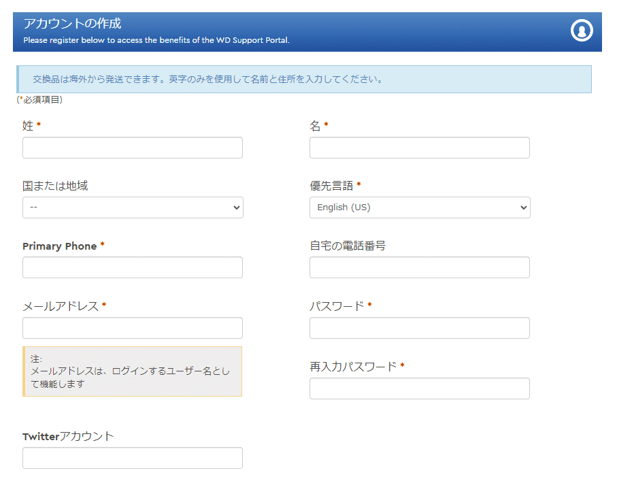Click the 自宅の電話番号 label
The image size is (634, 481).
pos(348,246)
